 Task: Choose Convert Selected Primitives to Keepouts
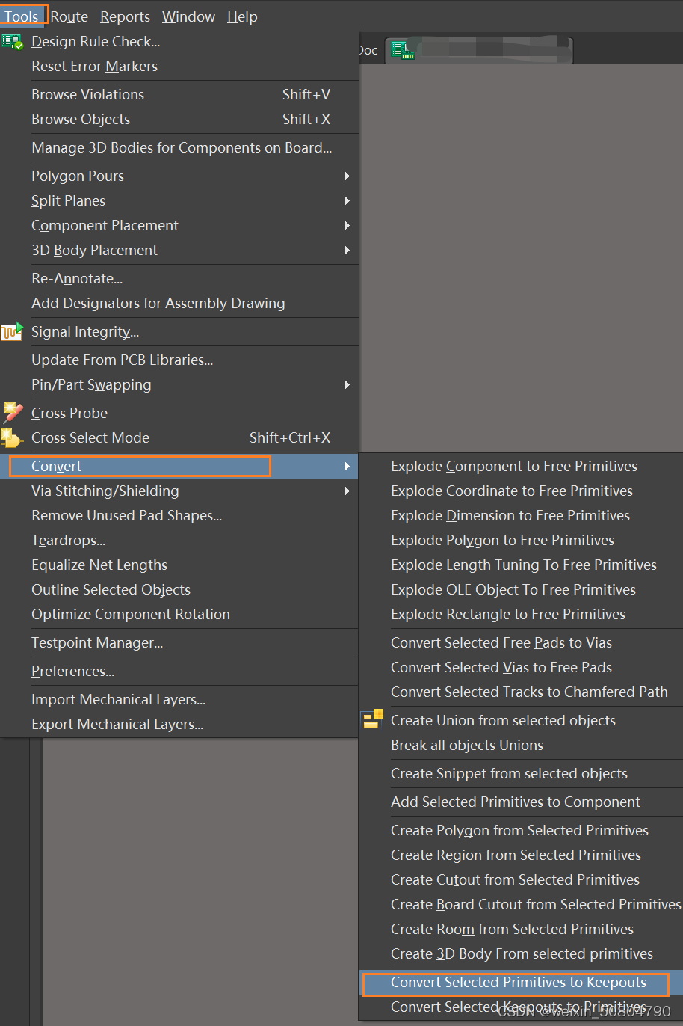[524, 983]
